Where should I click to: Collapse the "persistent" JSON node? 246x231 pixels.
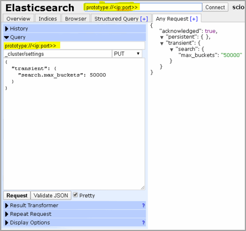click(162, 38)
